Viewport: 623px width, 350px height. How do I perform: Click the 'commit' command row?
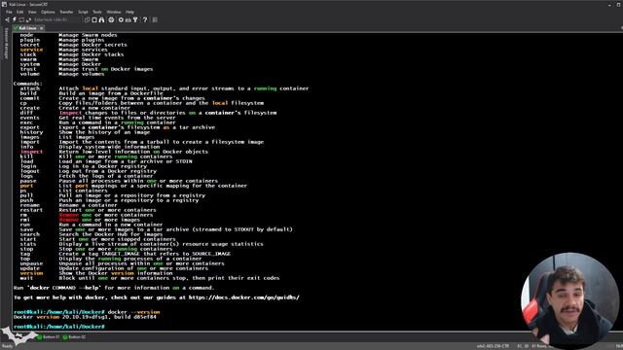click(x=113, y=98)
